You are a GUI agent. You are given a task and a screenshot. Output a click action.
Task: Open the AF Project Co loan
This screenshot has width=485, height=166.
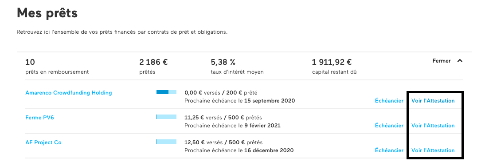pyautogui.click(x=43, y=142)
